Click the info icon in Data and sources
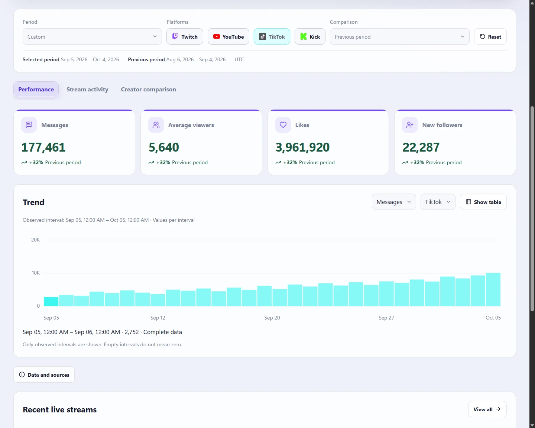This screenshot has width=535, height=428. tap(22, 374)
